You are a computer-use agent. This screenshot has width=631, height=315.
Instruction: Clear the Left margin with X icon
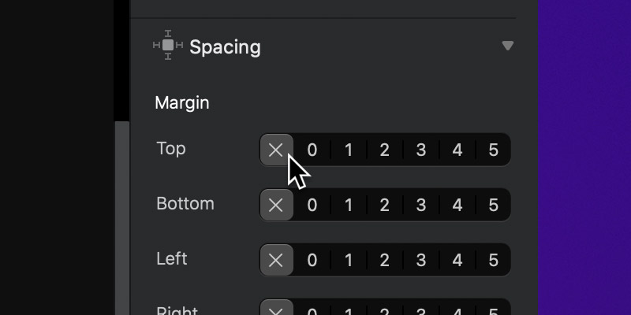[x=277, y=260]
